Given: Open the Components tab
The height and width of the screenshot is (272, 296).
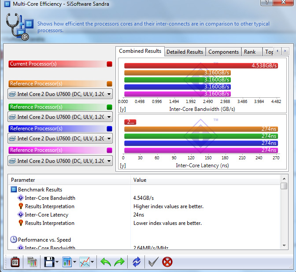Looking at the screenshot, I should pyautogui.click(x=223, y=52).
